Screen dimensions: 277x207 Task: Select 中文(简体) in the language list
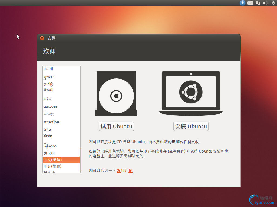(x=61, y=160)
